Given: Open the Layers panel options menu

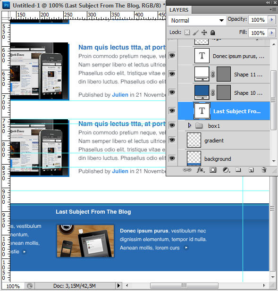Looking at the screenshot, I should (x=273, y=9).
